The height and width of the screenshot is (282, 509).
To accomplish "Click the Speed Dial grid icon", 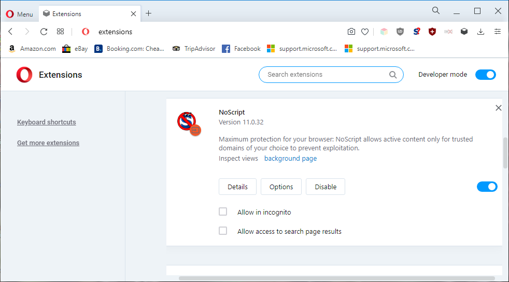I will pyautogui.click(x=61, y=32).
